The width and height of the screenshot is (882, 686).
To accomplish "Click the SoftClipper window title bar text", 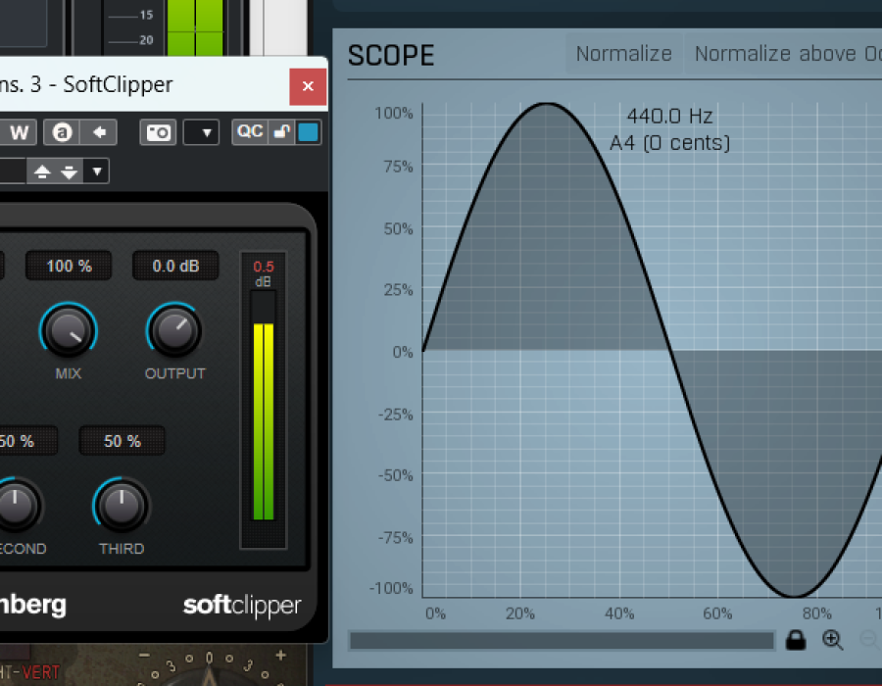I will click(x=86, y=84).
